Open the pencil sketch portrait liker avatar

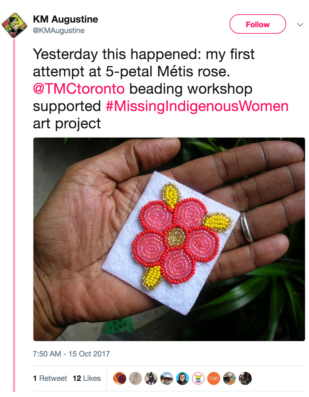[135, 378]
